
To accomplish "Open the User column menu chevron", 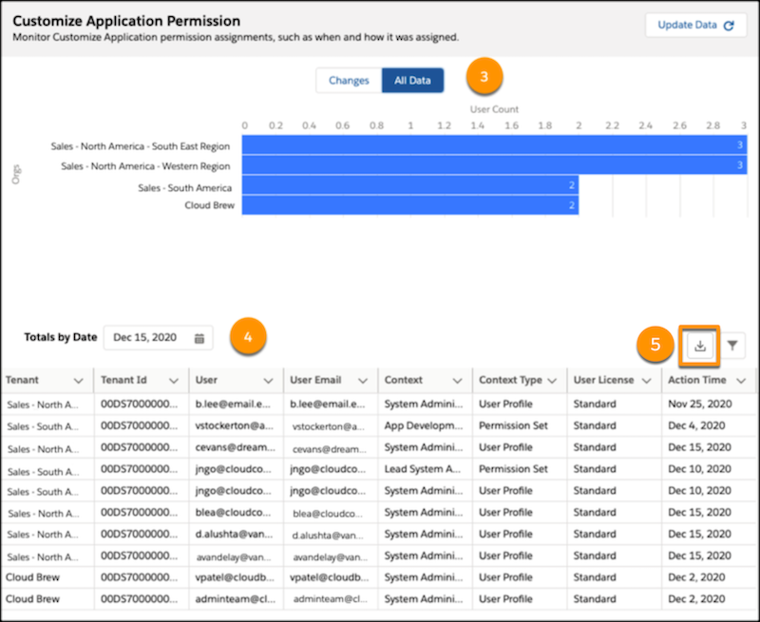I will click(268, 381).
